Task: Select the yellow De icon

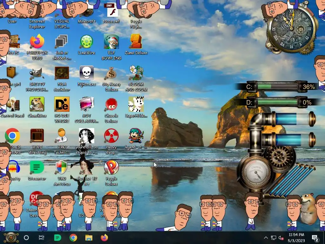Action: tap(62, 104)
